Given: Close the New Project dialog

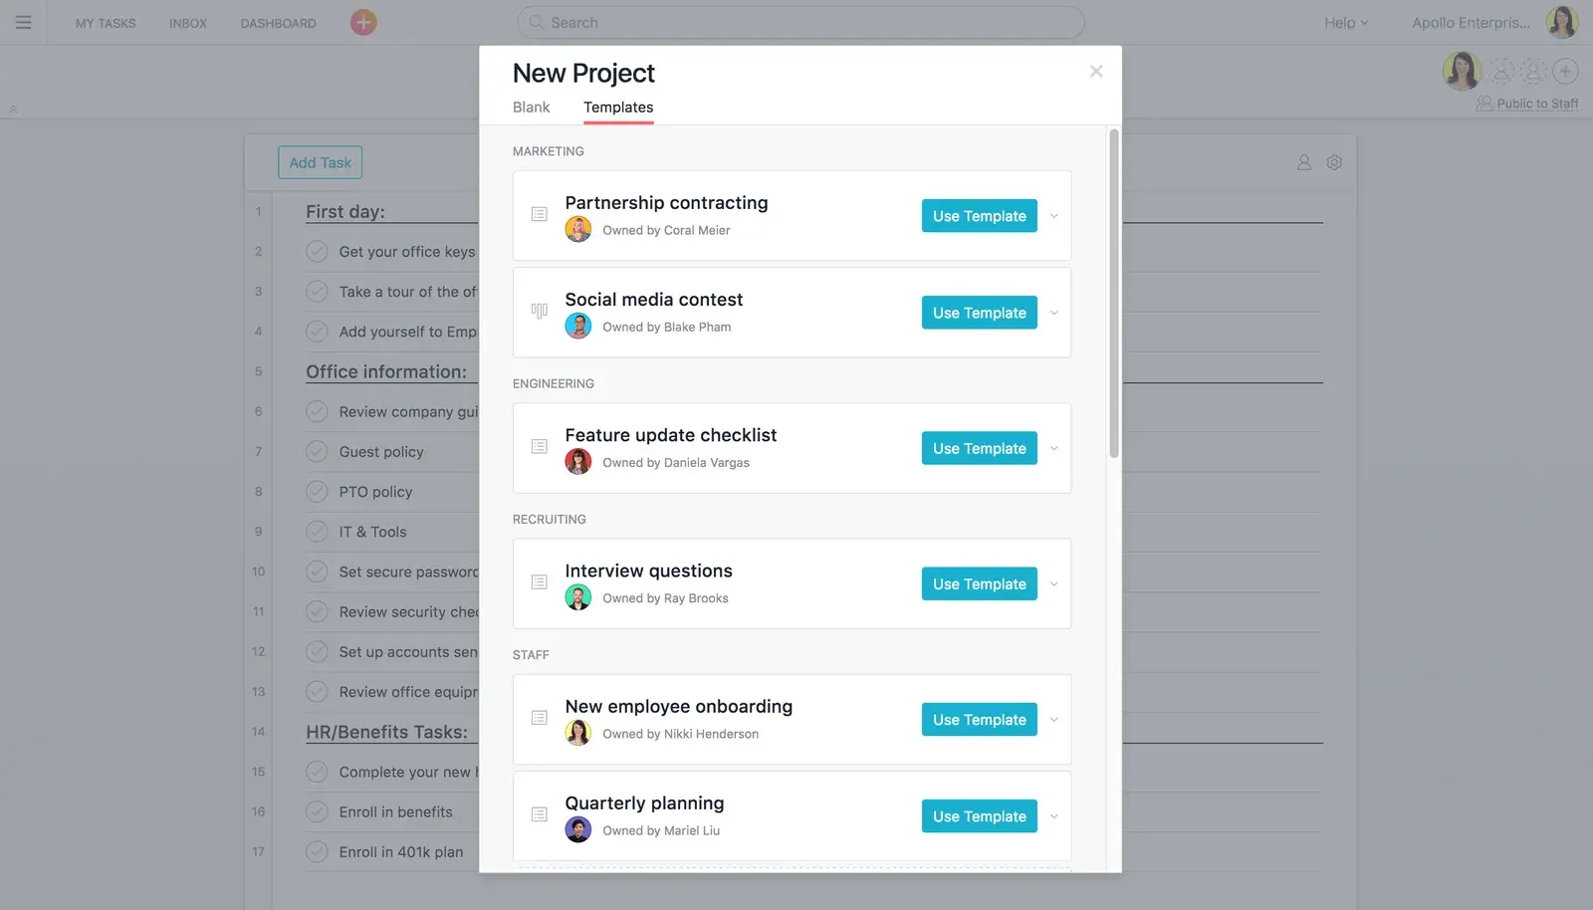Looking at the screenshot, I should coord(1096,72).
